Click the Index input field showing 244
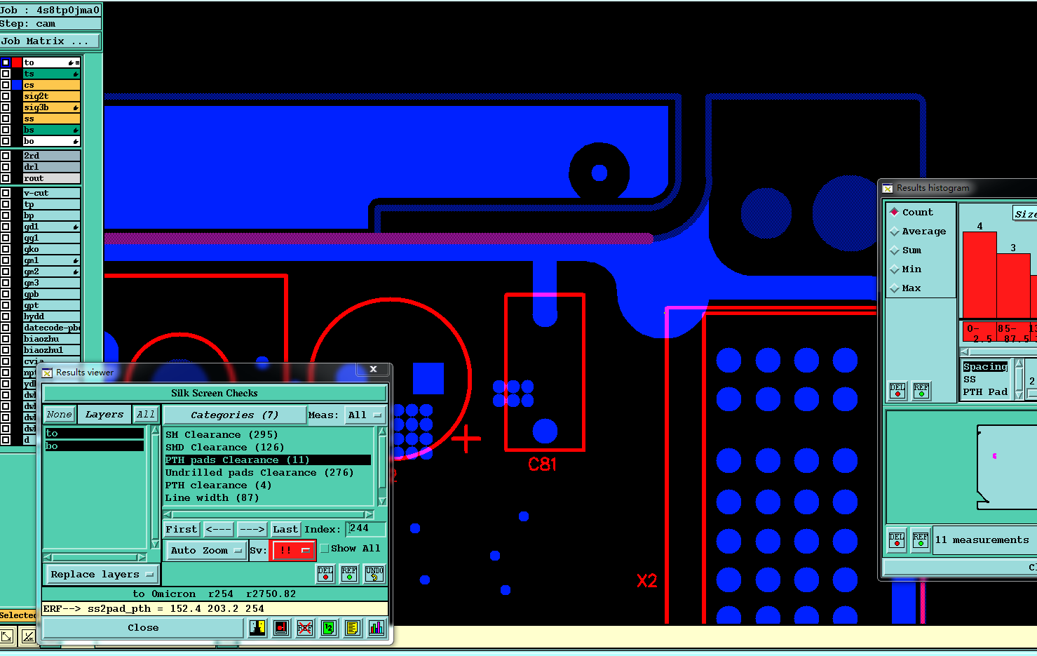1037x656 pixels. [x=366, y=528]
